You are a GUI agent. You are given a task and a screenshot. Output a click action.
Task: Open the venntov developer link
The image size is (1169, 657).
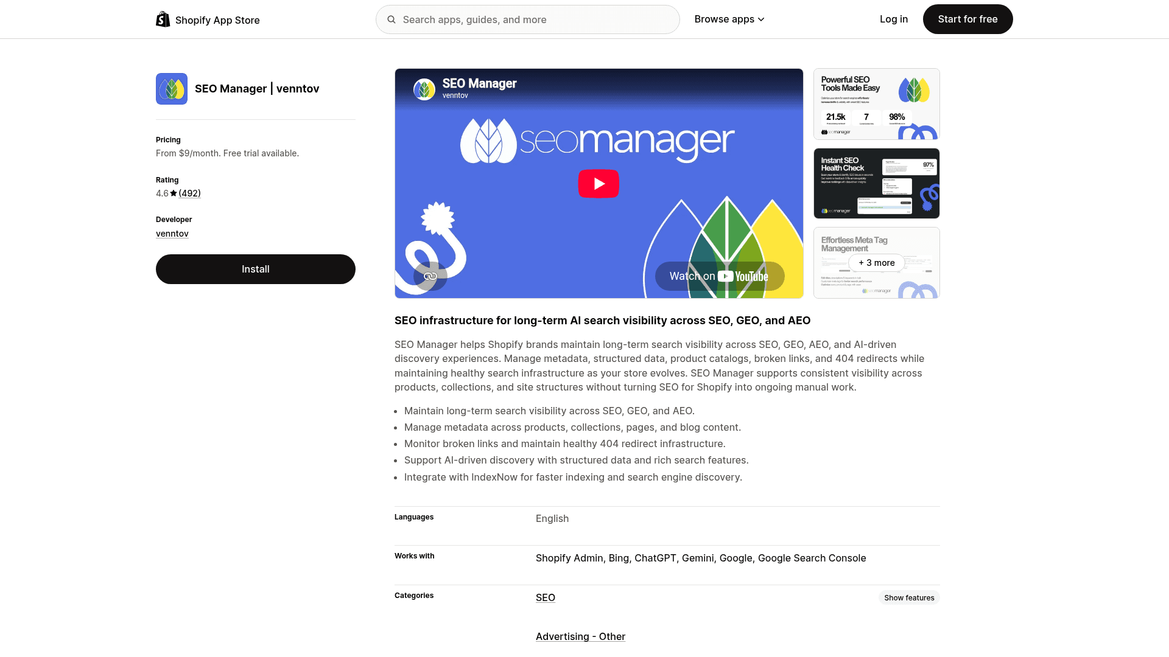point(172,234)
